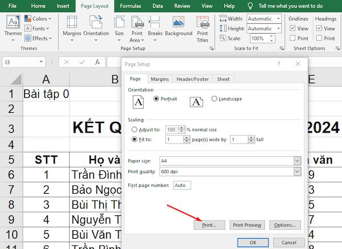Click the Tell me lightbulb icon
The image size is (342, 249).
[x=250, y=6]
